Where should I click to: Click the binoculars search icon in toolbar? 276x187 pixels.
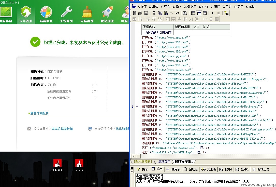tap(226, 13)
